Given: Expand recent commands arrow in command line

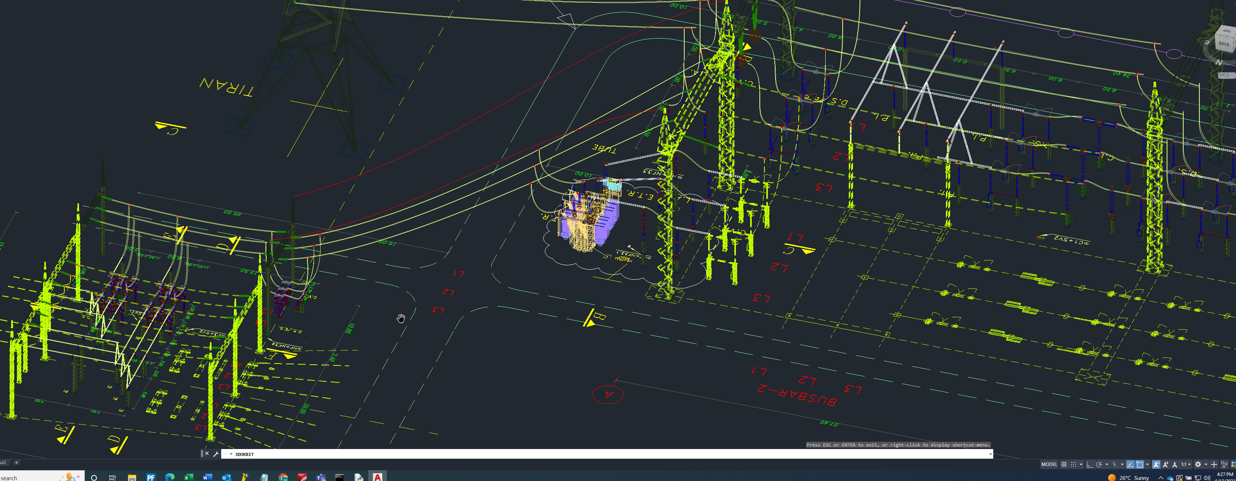Looking at the screenshot, I should click(231, 454).
